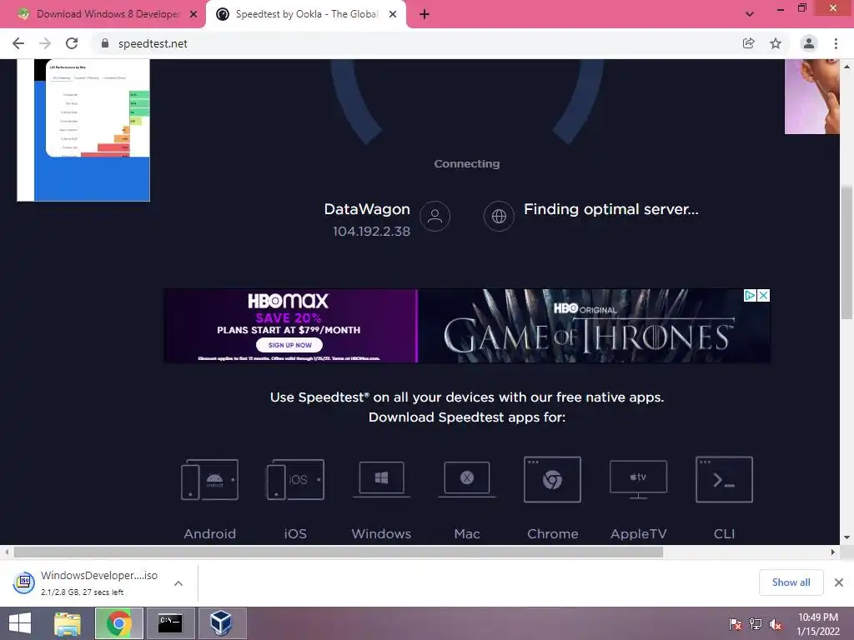The height and width of the screenshot is (640, 854).
Task: Click the Mac label text
Action: click(467, 534)
